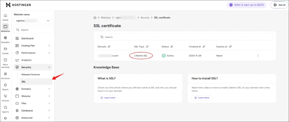Expand Databases sidebar section

tap(33, 111)
